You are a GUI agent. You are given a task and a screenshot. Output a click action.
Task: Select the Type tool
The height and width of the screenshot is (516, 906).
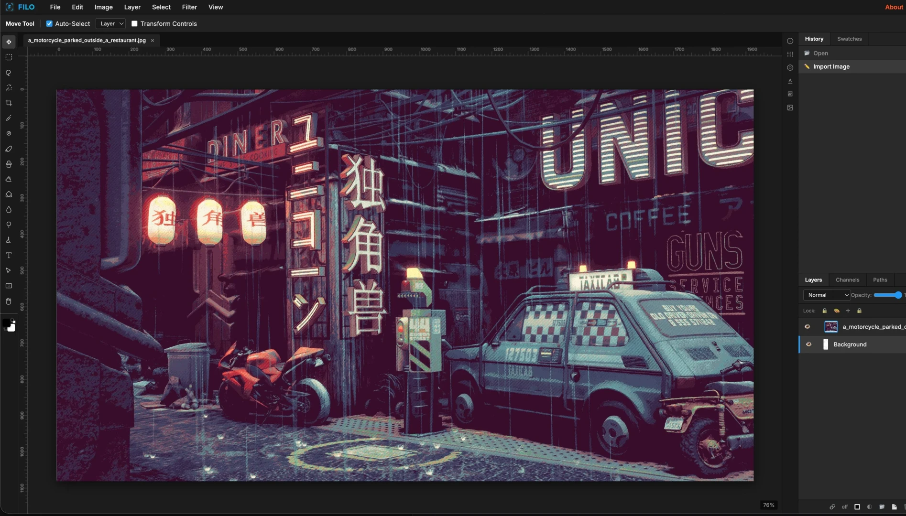[9, 256]
